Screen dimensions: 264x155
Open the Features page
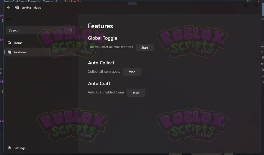[x=40, y=52]
